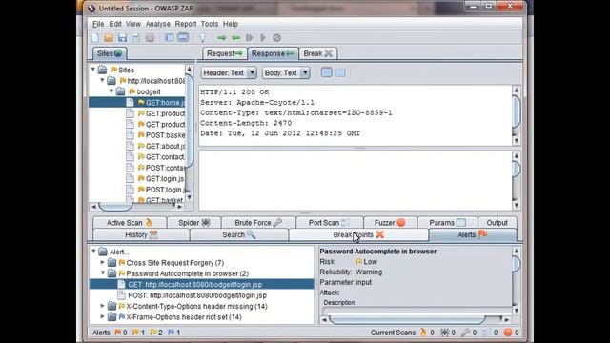Click the spider icon in the footer
Image resolution: width=610 pixels, height=343 pixels.
click(444, 333)
